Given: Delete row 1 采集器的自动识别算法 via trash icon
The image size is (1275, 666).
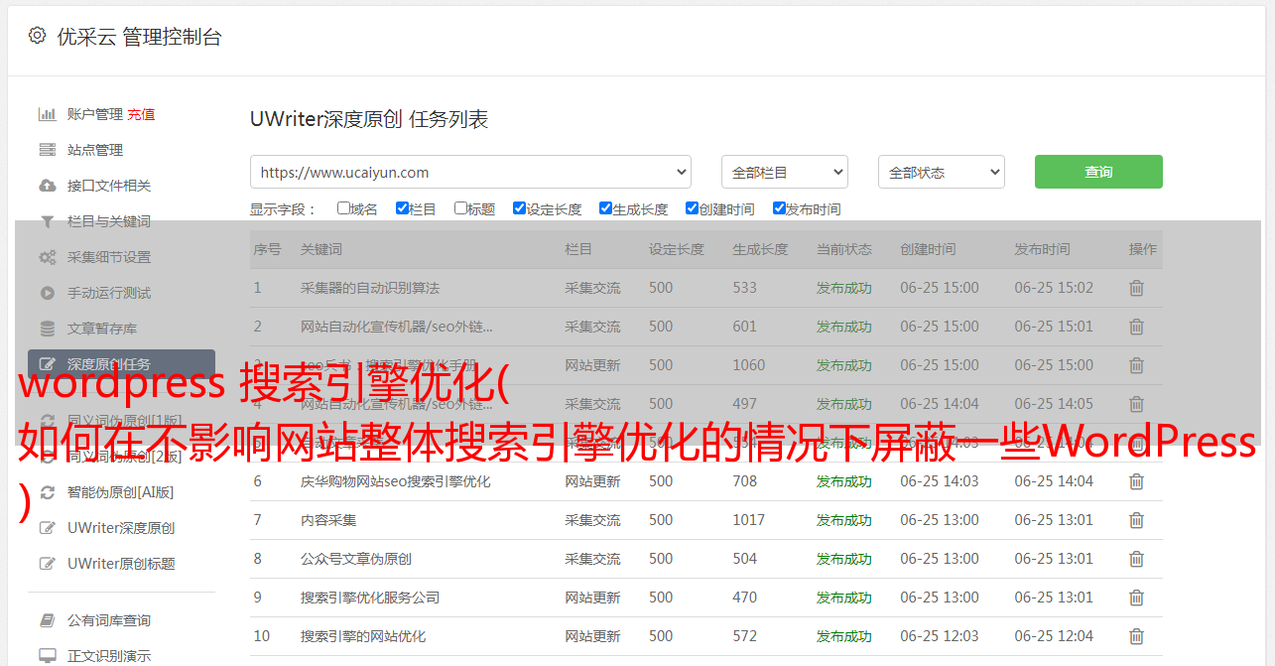Looking at the screenshot, I should coord(1136,288).
